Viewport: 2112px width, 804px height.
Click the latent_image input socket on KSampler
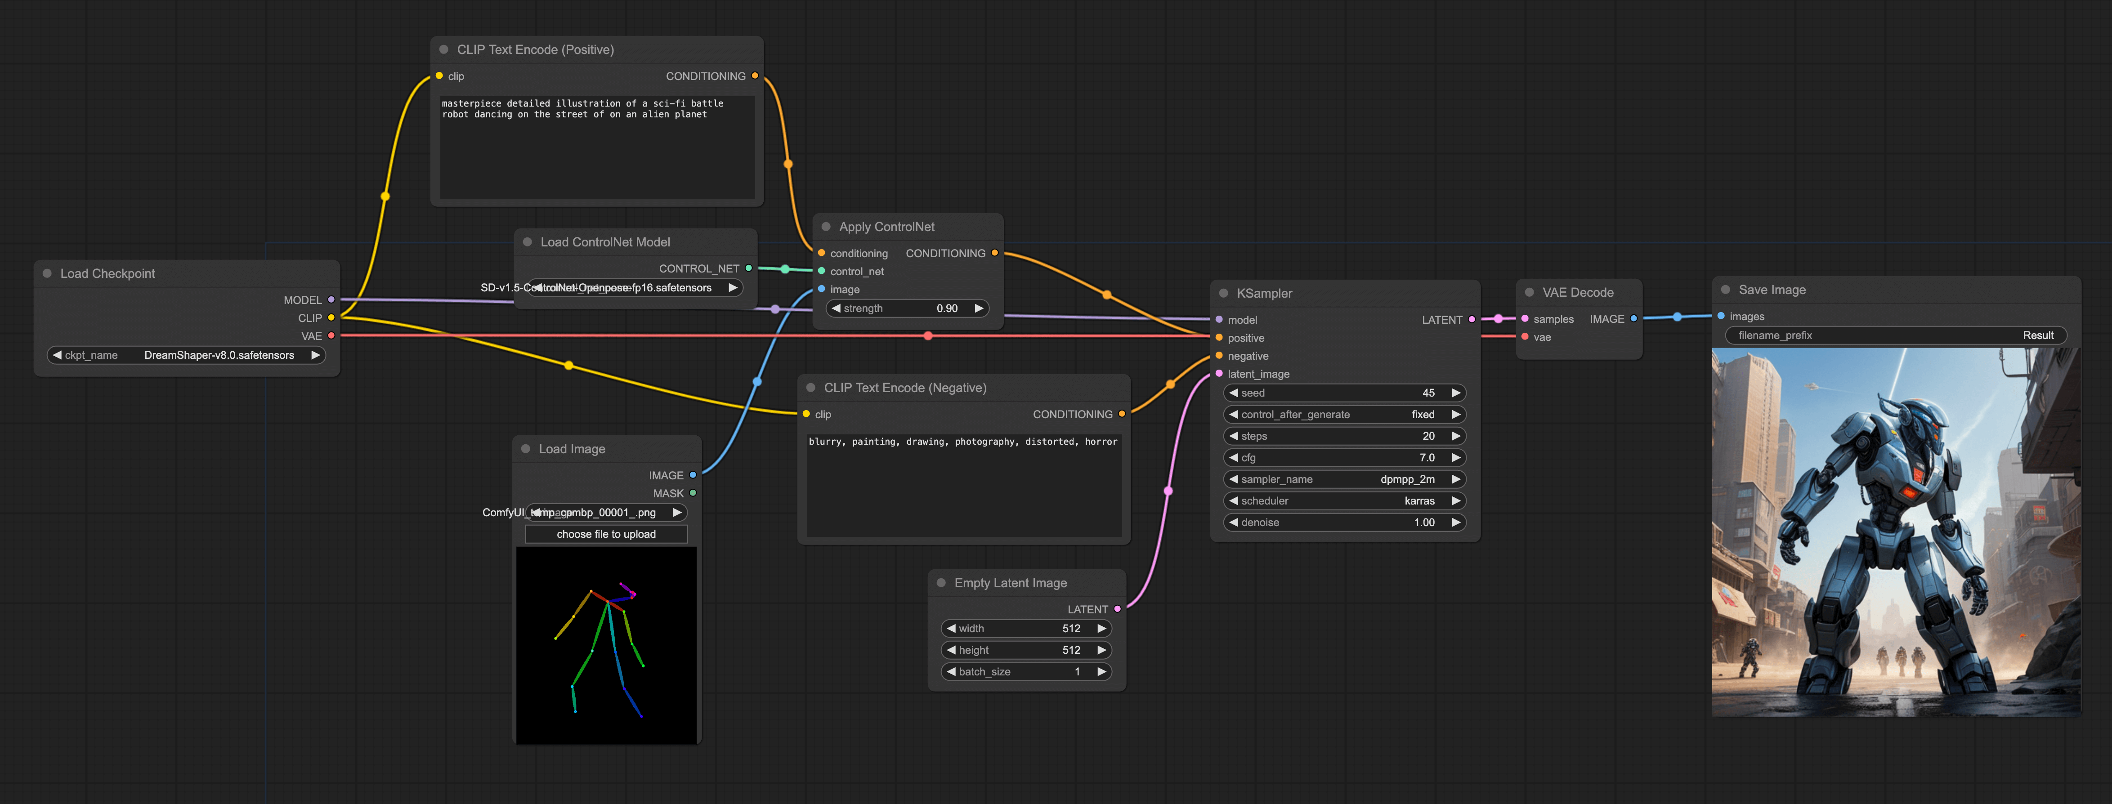pyautogui.click(x=1219, y=374)
